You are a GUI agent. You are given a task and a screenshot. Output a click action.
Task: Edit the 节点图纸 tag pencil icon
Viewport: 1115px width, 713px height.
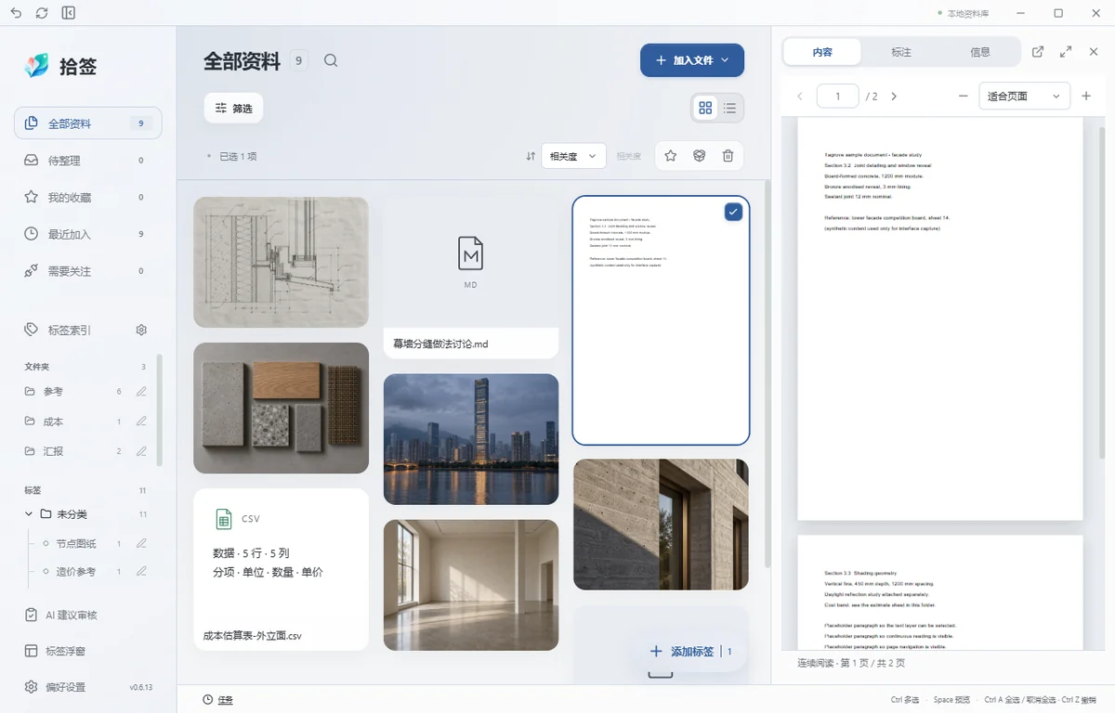pyautogui.click(x=141, y=543)
